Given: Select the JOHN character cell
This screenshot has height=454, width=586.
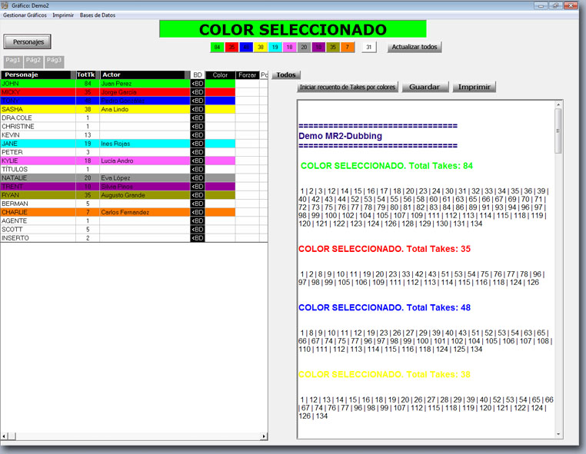Looking at the screenshot, I should point(38,84).
